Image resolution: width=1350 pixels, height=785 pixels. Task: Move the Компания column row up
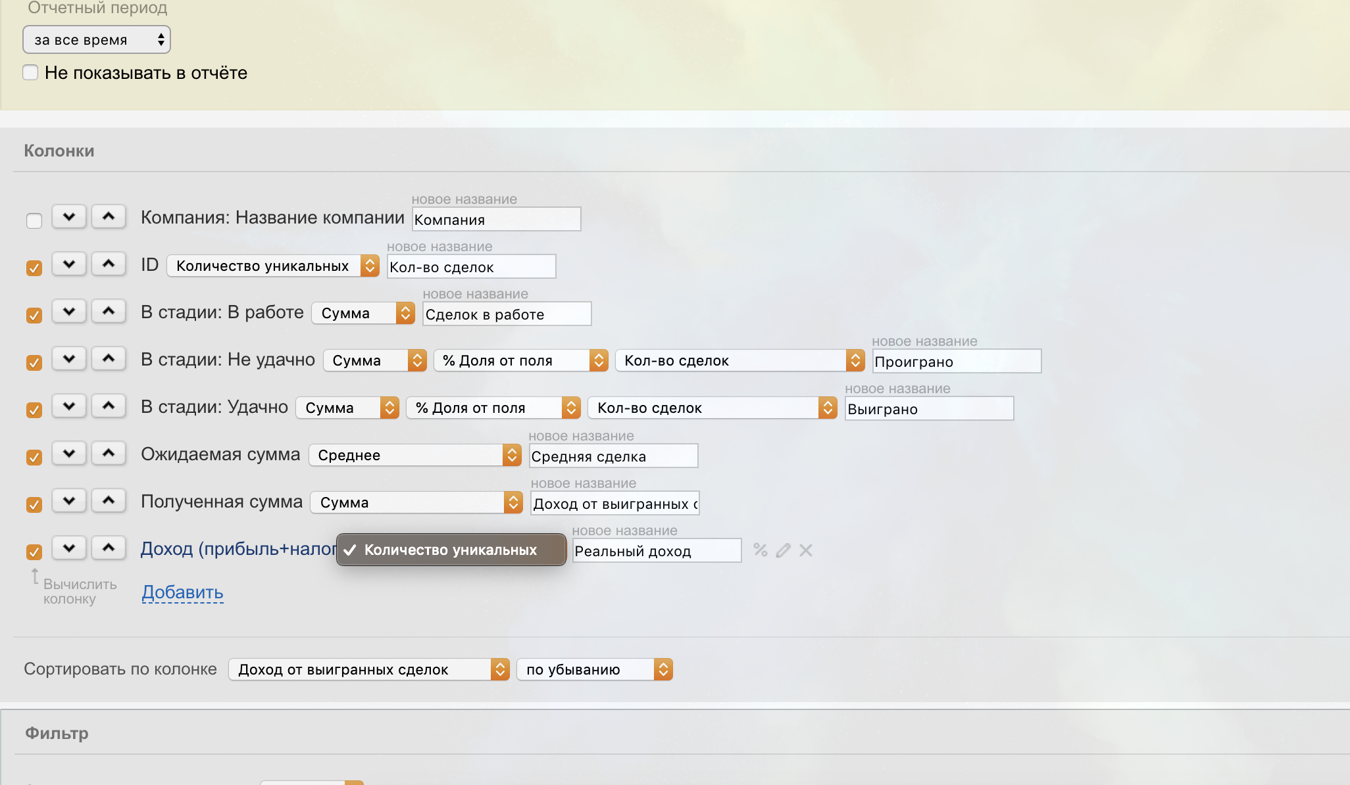109,216
